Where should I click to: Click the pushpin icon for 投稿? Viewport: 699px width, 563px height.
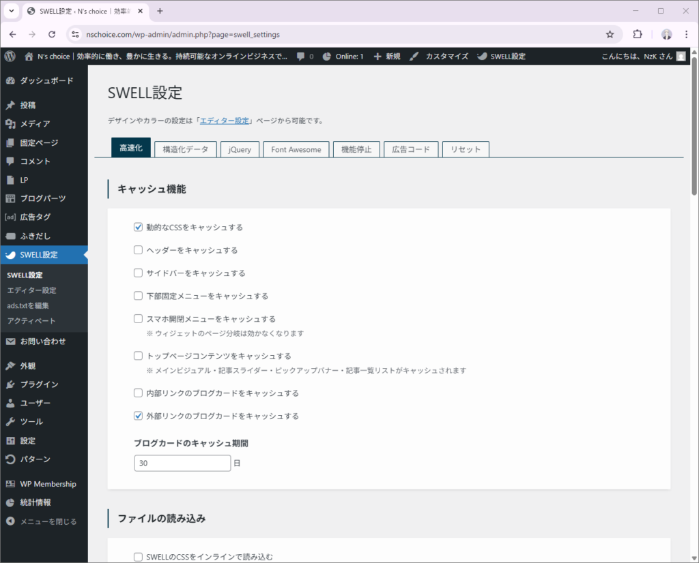(10, 106)
